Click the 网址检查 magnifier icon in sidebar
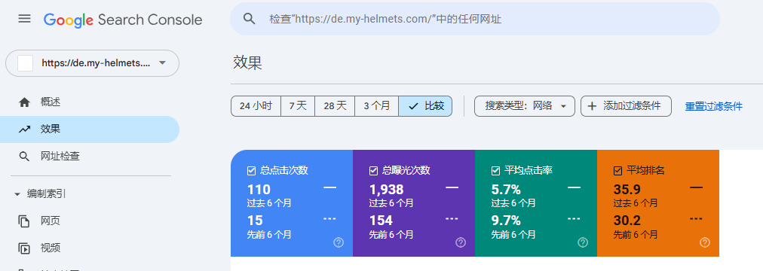 pos(24,157)
